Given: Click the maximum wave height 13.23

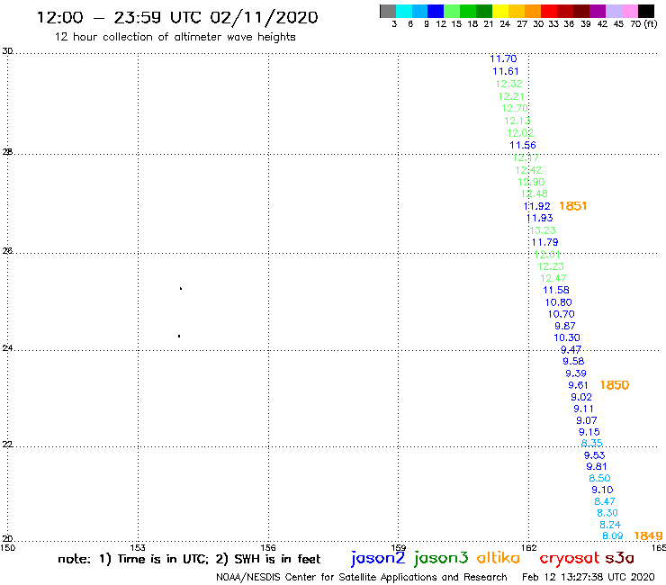Looking at the screenshot, I should point(543,230).
